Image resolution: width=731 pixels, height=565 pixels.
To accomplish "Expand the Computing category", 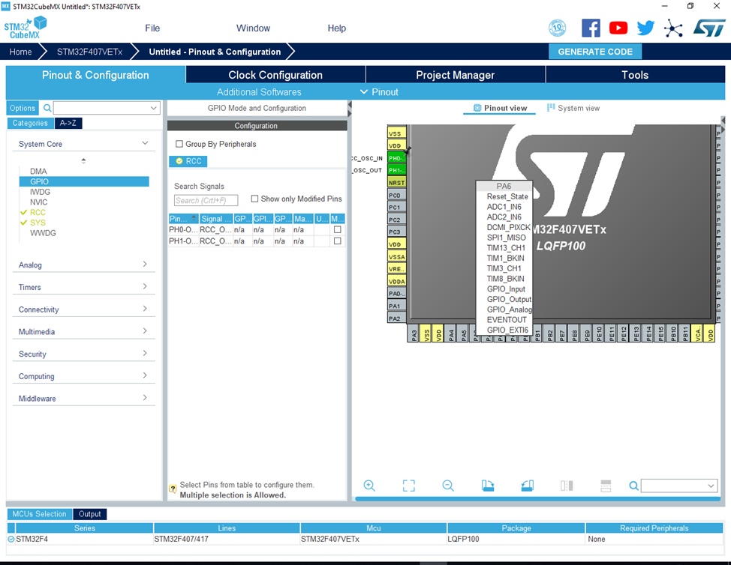I will coord(145,376).
